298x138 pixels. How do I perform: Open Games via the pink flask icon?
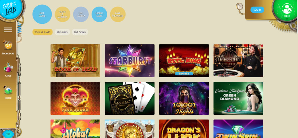(8, 67)
